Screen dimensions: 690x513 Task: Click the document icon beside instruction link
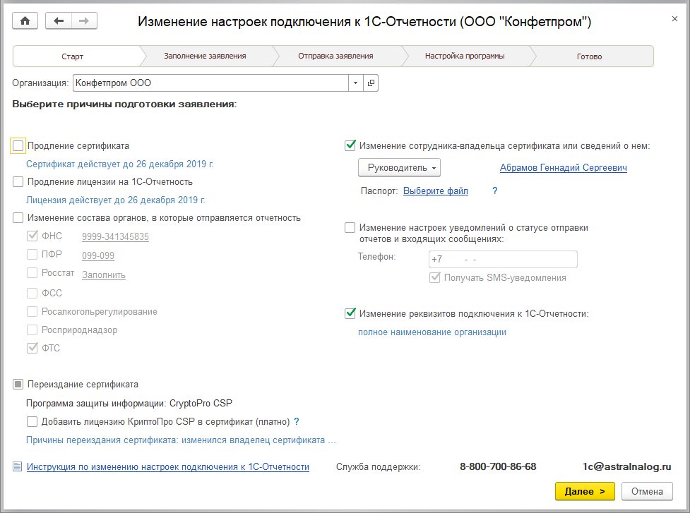point(17,466)
